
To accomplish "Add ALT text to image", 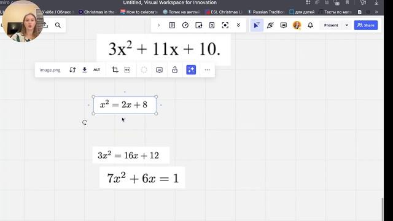I will tap(97, 70).
